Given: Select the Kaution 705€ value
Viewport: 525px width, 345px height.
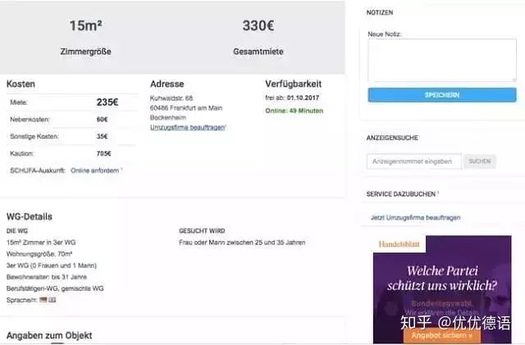Looking at the screenshot, I should coord(104,153).
